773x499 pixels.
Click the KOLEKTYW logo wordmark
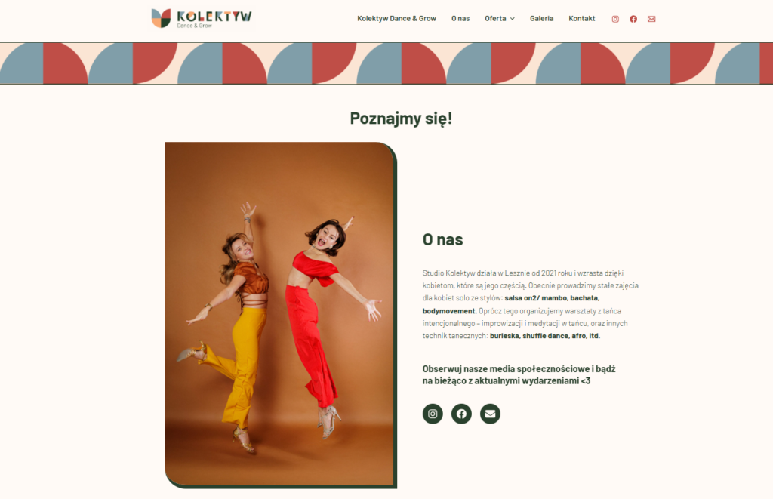click(214, 17)
